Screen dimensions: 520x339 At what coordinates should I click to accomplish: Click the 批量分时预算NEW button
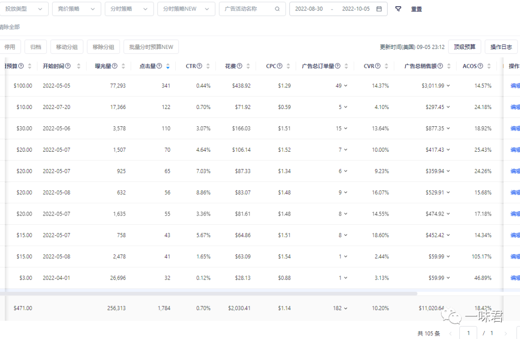pos(151,47)
